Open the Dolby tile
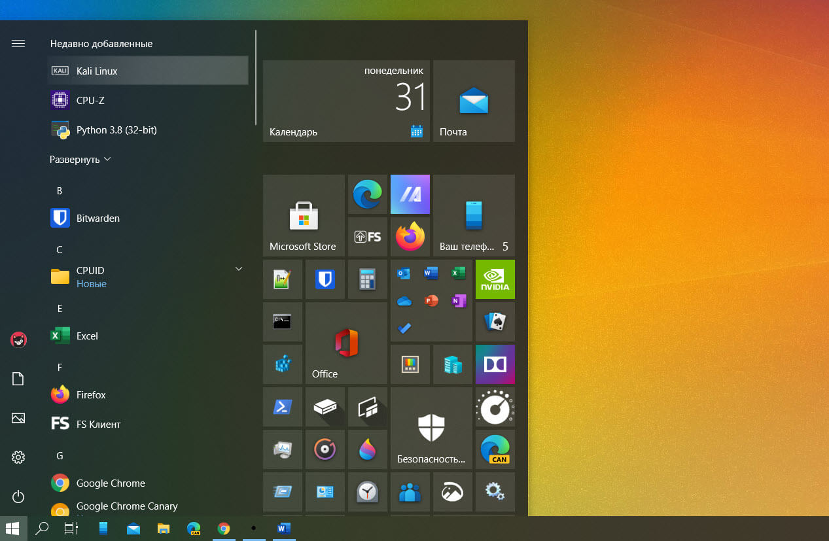This screenshot has height=541, width=829. click(495, 364)
